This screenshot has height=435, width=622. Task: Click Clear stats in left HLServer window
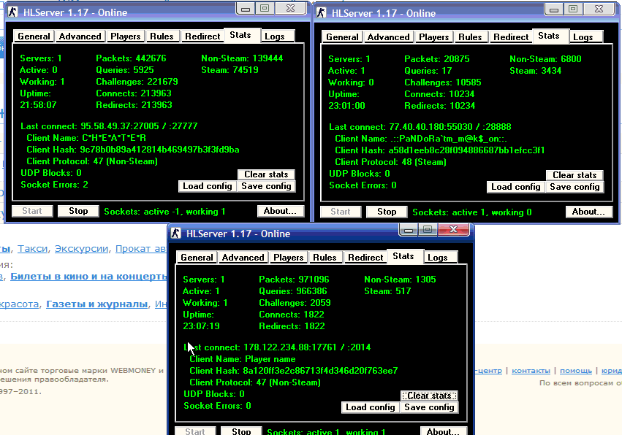point(266,174)
